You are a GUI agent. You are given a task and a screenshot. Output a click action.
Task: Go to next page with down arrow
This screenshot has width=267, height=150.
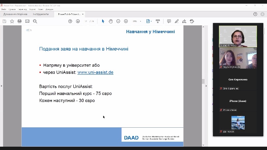[x=78, y=21]
